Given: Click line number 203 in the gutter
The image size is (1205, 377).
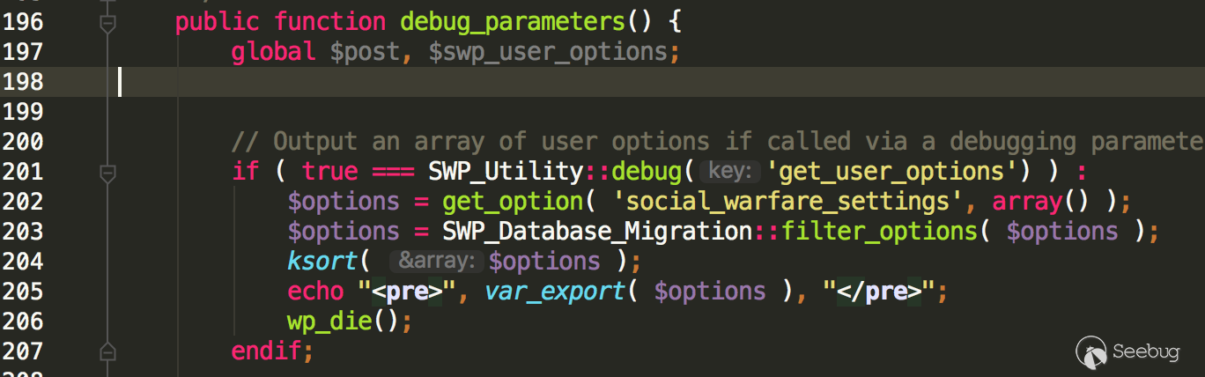Looking at the screenshot, I should point(22,232).
